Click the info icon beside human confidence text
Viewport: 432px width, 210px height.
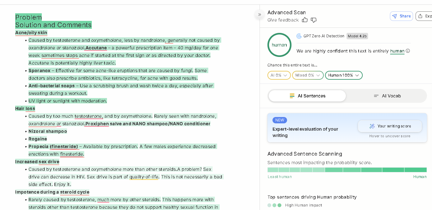(408, 51)
